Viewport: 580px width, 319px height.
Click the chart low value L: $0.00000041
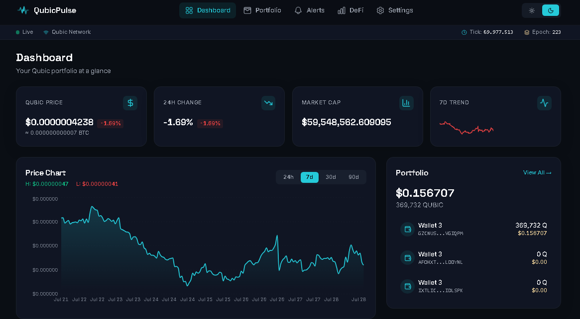[97, 184]
